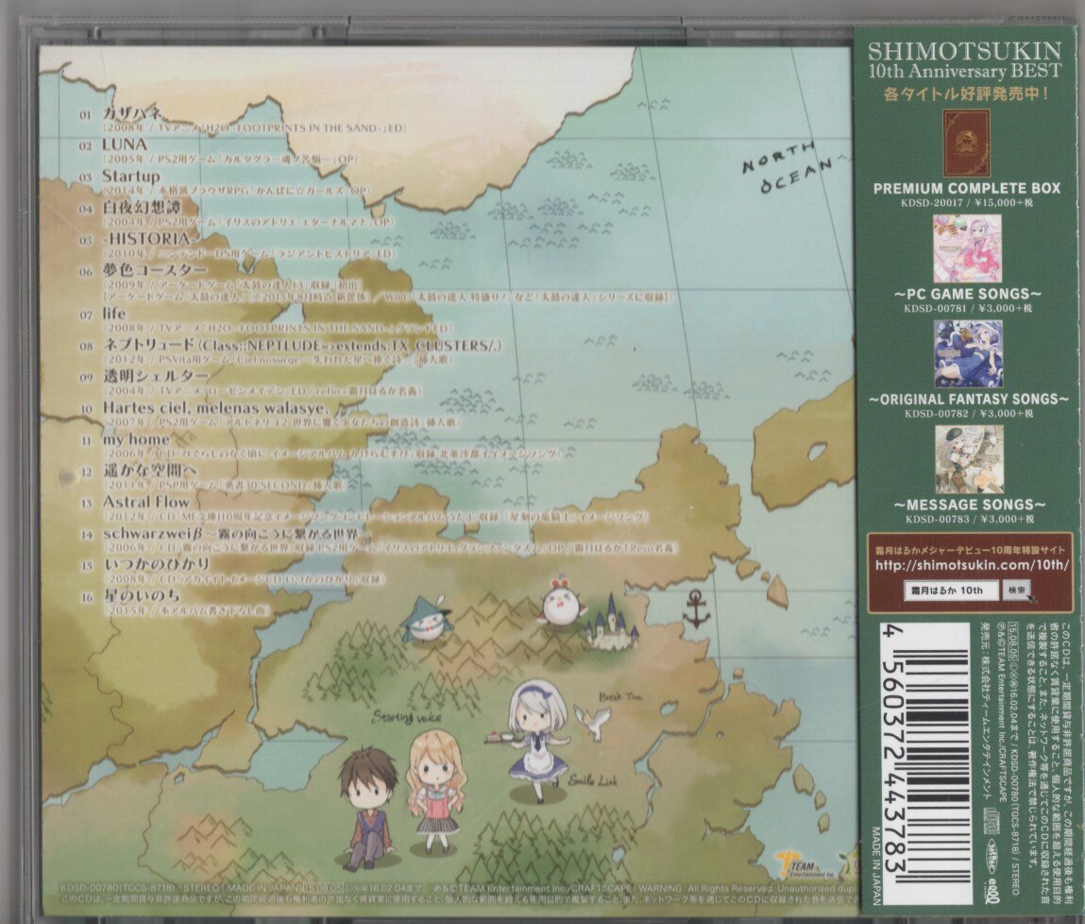
Task: Select track 15 いつかのひかり
Action: 156,564
